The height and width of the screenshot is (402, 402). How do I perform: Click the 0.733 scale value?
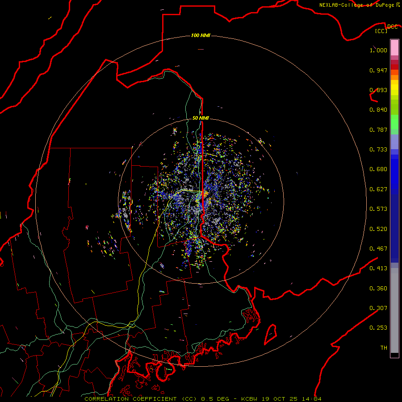[378, 150]
